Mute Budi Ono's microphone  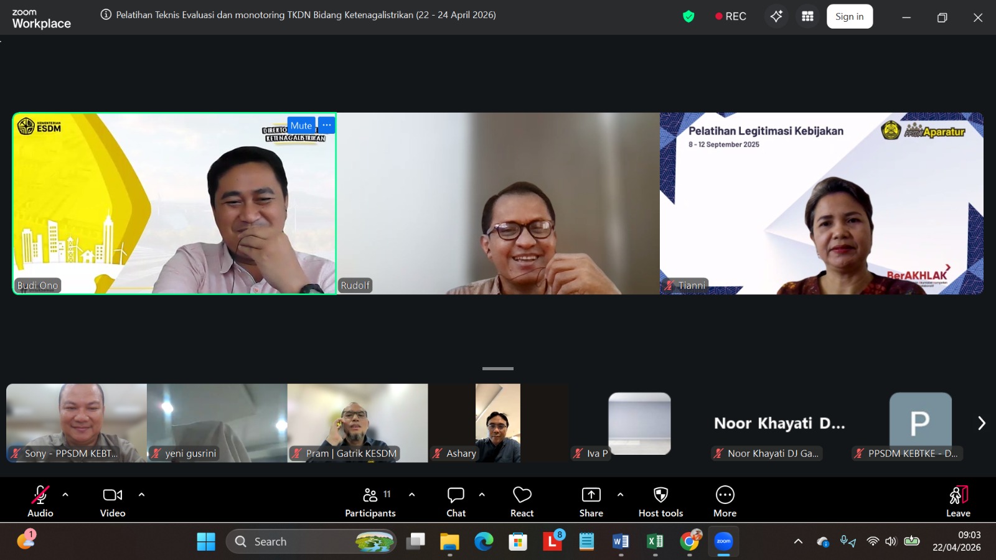click(301, 125)
